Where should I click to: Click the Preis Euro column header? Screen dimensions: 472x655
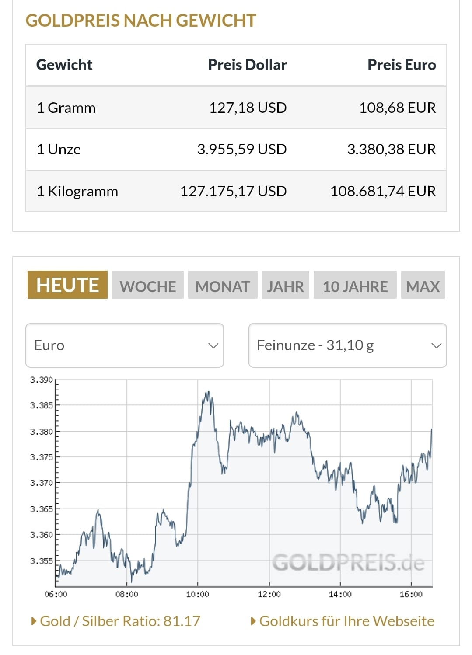[402, 65]
